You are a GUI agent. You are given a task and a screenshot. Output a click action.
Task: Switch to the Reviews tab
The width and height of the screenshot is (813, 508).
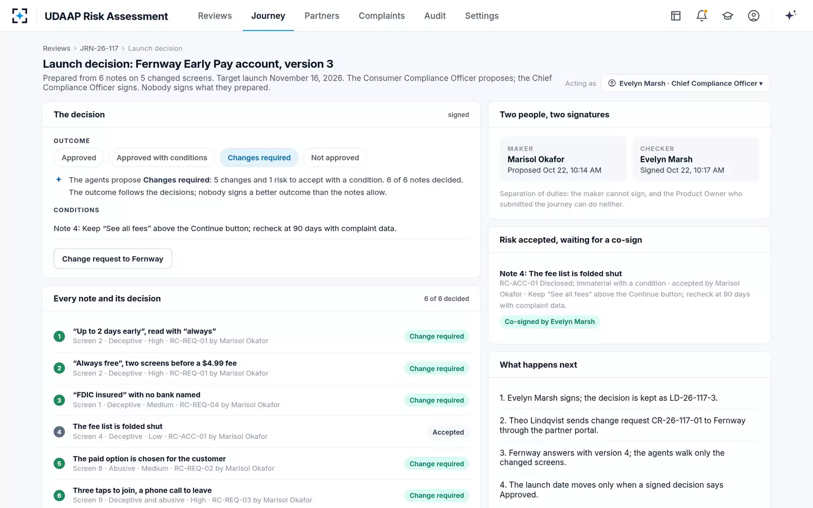(x=215, y=16)
